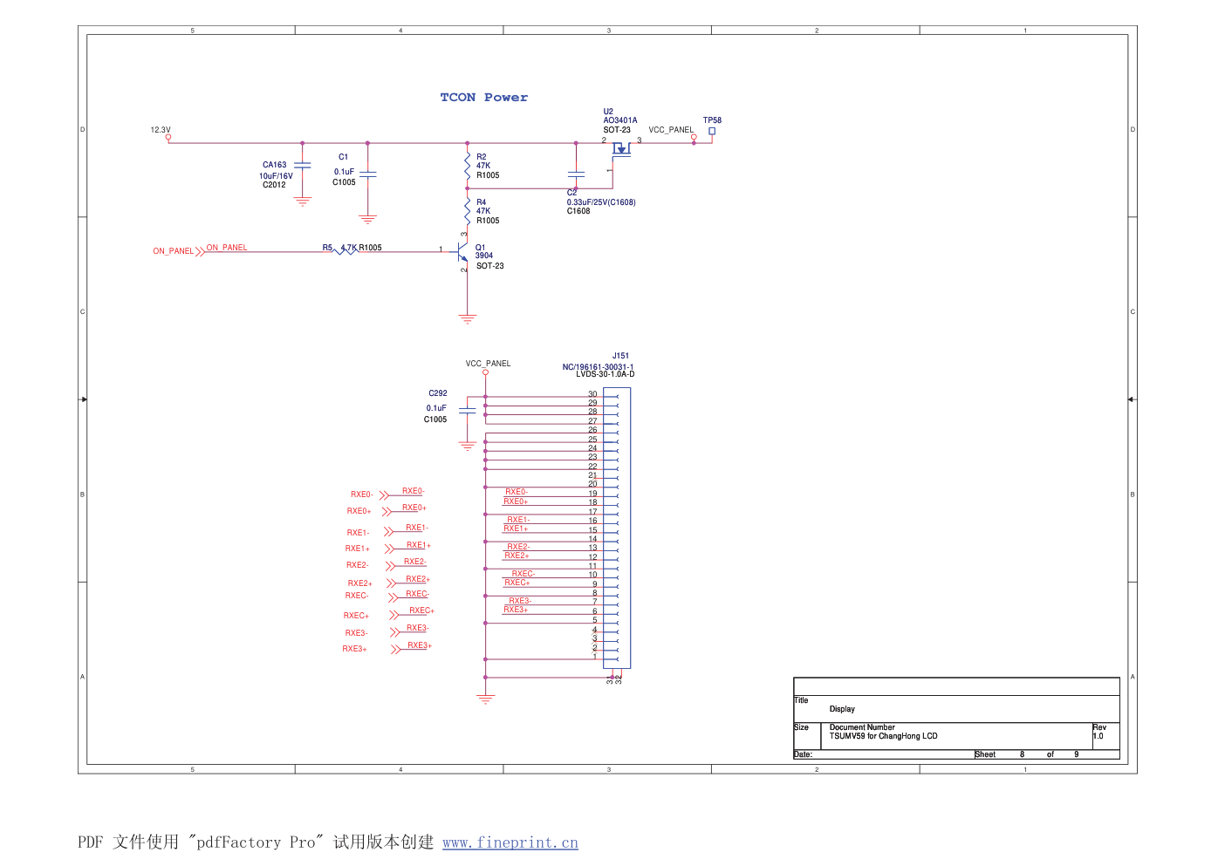This screenshot has height=866, width=1225.
Task: Click the RXE0- port symbol
Action: pyautogui.click(x=383, y=495)
